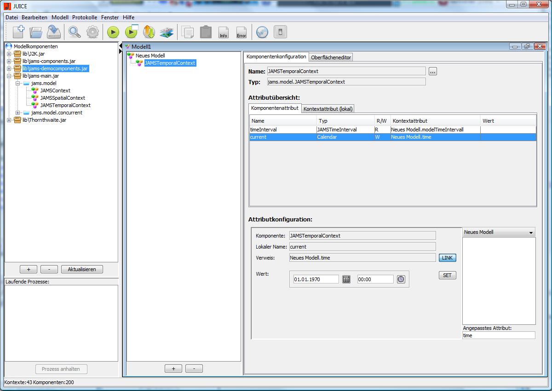Collapse the lib\jams-main.jar tree node
Viewport: 552px width, 391px height.
[9, 76]
